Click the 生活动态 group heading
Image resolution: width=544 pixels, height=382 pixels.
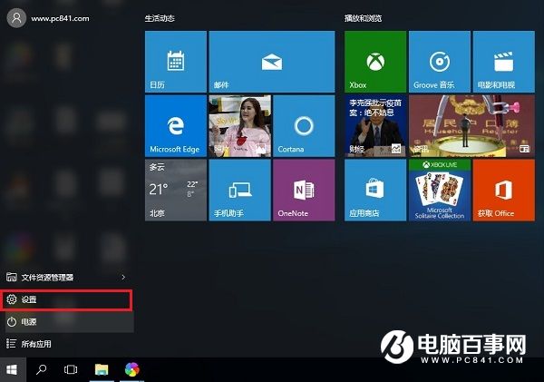(x=160, y=18)
